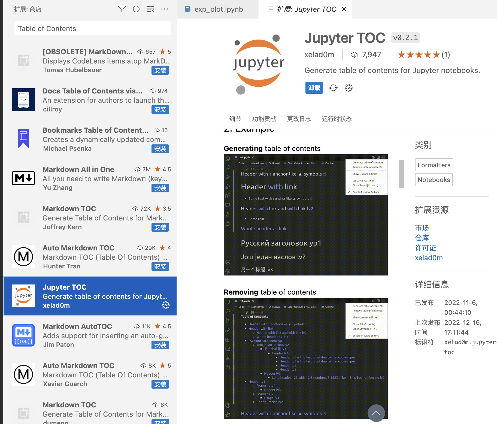
Task: Click the 7,947 install count
Action: pyautogui.click(x=371, y=55)
